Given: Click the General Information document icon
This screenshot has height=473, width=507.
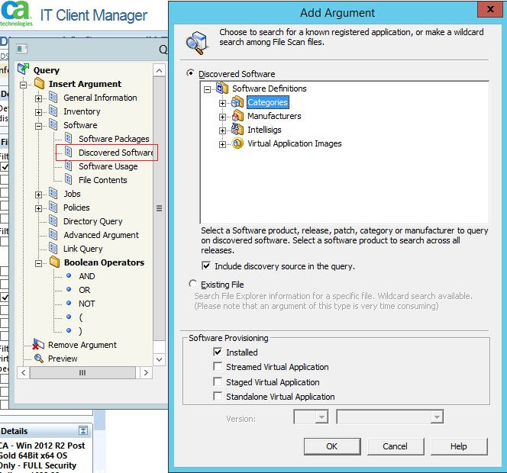Looking at the screenshot, I should (53, 97).
